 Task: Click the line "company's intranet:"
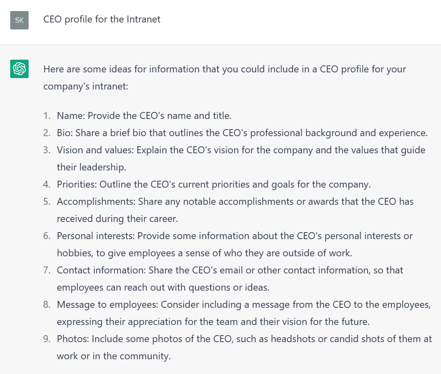coord(86,86)
